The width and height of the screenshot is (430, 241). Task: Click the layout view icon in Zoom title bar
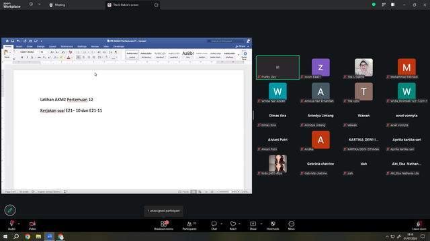click(x=392, y=5)
